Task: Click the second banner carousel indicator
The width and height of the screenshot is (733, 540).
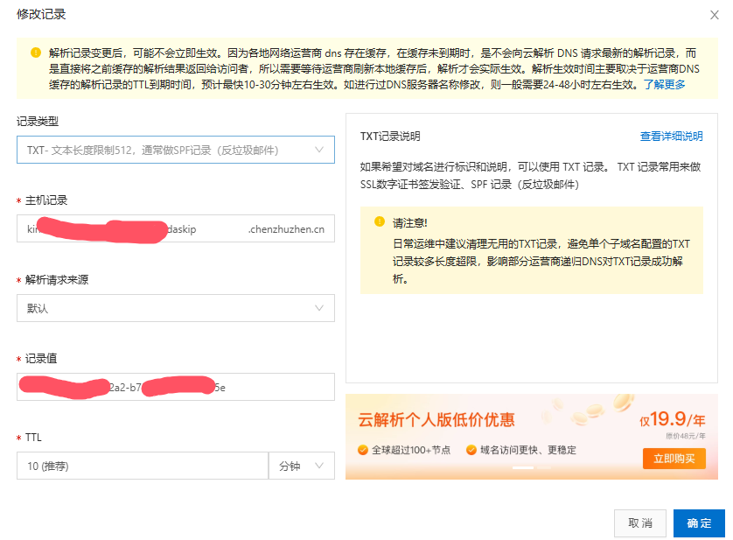Action: click(544, 467)
